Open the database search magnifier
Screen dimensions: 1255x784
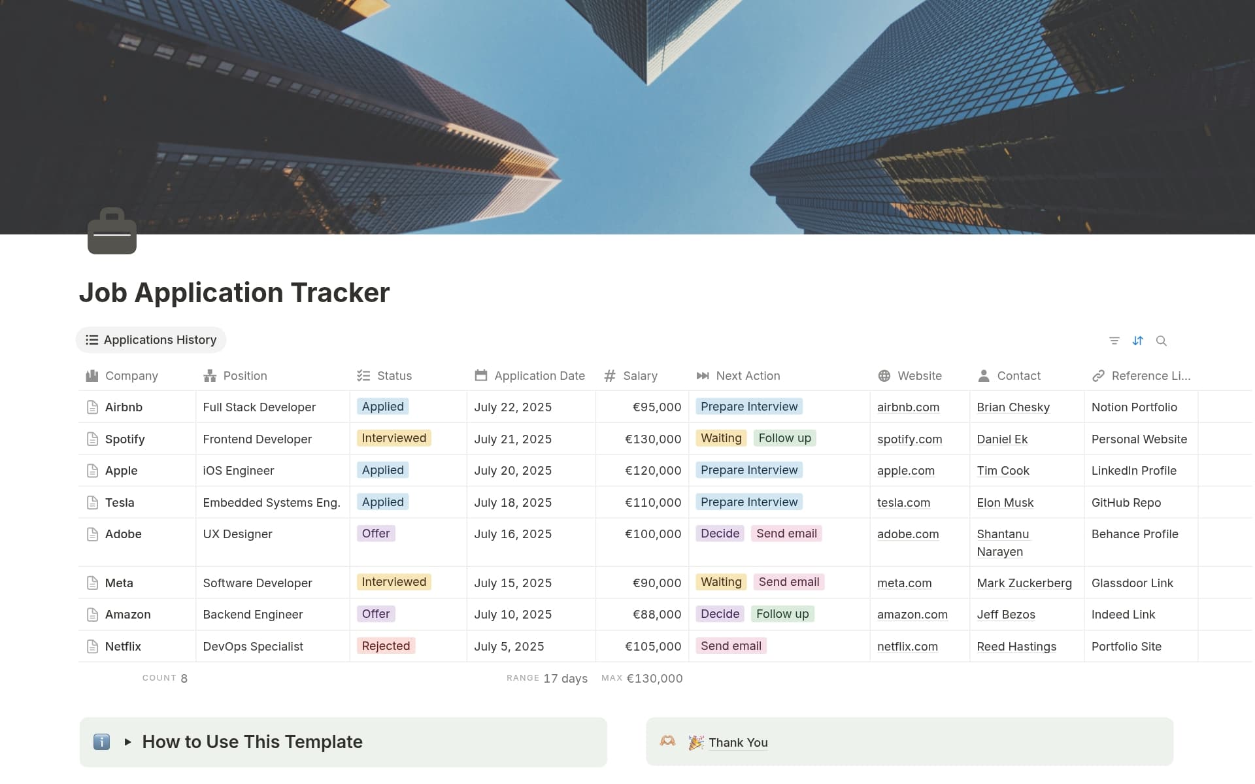(1162, 341)
